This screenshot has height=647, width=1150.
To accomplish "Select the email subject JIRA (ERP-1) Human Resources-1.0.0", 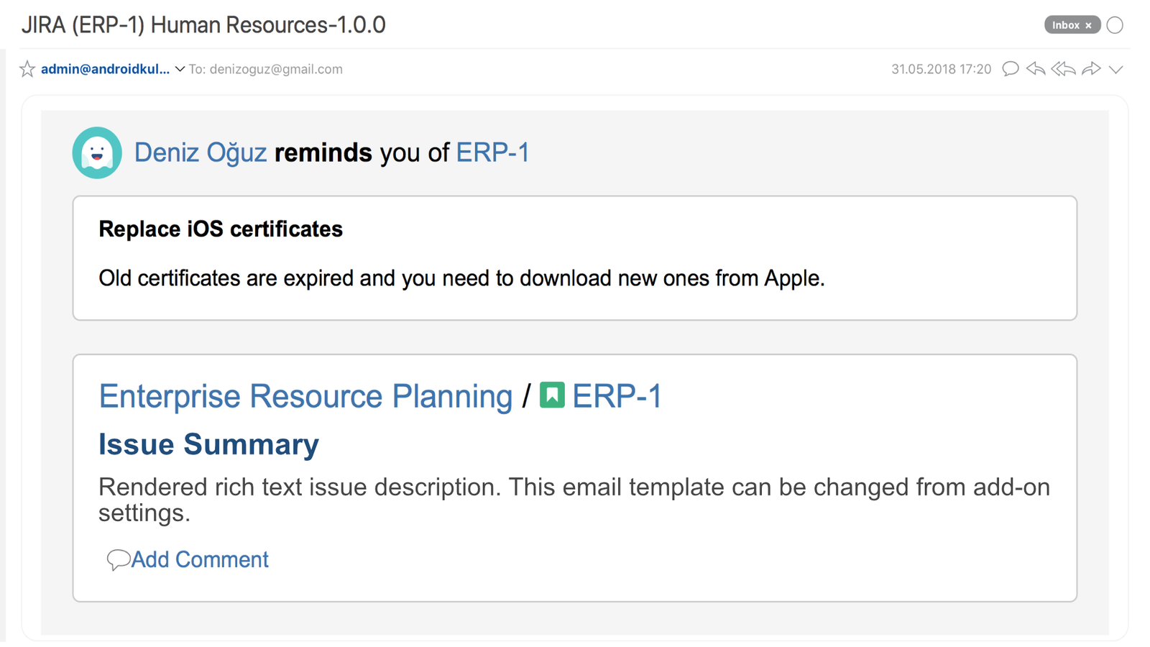I will [x=203, y=25].
